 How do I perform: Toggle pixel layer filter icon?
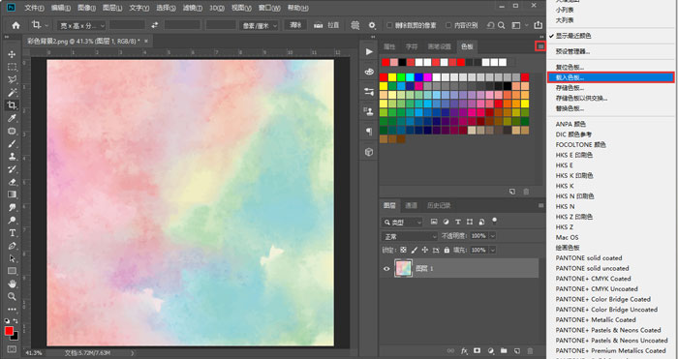point(434,222)
